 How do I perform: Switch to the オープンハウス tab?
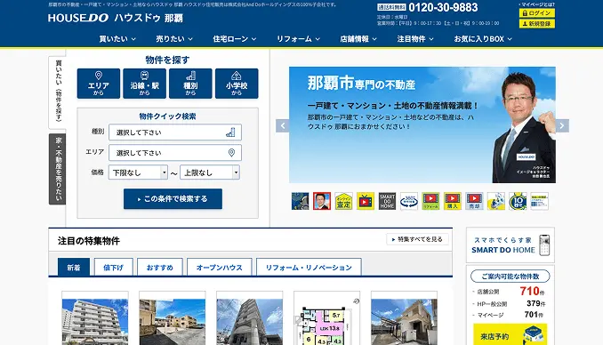tap(219, 268)
